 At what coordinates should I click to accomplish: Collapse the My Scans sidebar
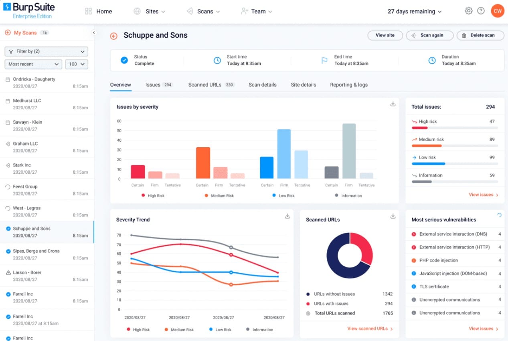coord(94,32)
